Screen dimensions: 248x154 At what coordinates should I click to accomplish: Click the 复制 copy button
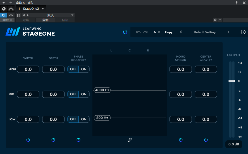(45, 20)
